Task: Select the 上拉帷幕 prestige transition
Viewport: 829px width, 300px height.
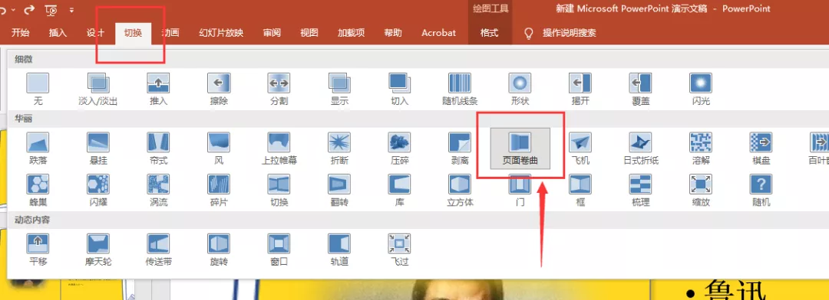Action: tap(279, 148)
